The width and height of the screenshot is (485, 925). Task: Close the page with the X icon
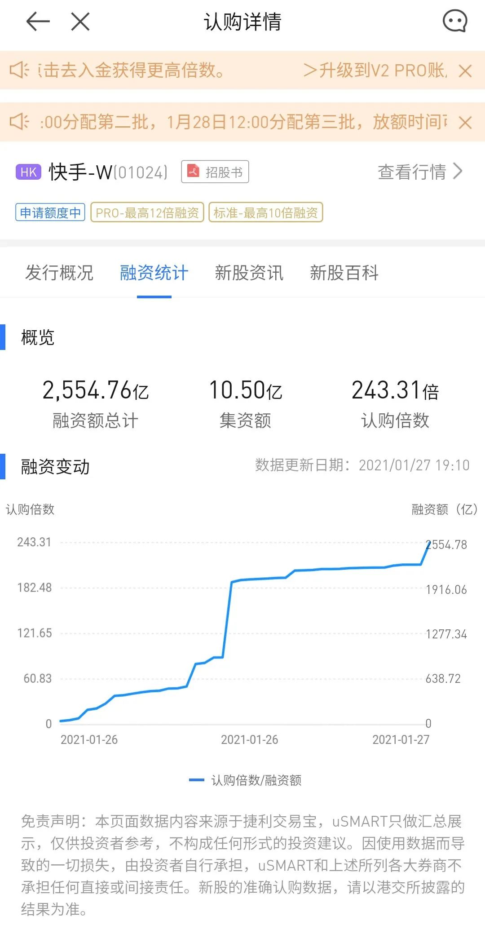point(80,22)
